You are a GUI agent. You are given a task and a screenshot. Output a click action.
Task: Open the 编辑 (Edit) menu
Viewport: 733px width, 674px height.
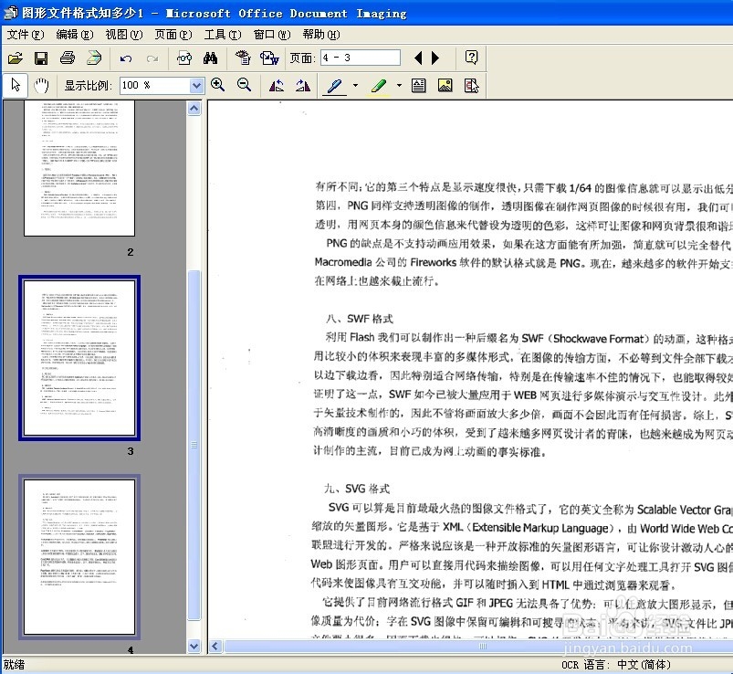(x=74, y=35)
